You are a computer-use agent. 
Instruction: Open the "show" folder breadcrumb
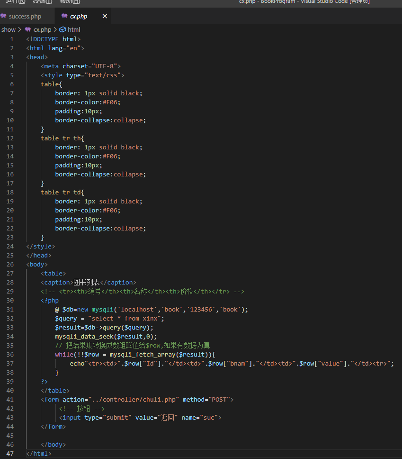click(9, 29)
